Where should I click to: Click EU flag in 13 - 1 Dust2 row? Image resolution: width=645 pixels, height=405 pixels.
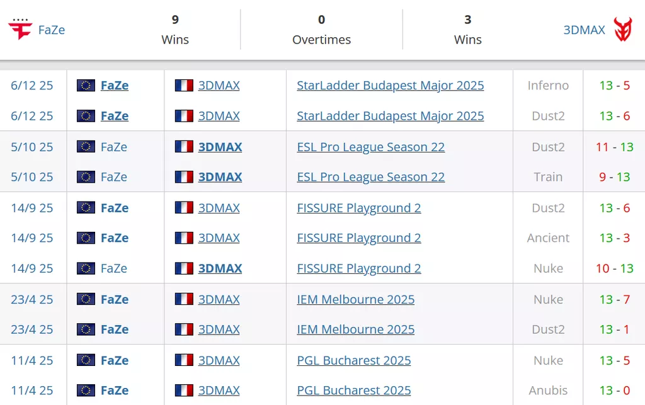[x=86, y=329]
